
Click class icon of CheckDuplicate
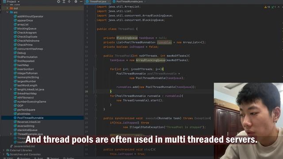click(x=15, y=37)
